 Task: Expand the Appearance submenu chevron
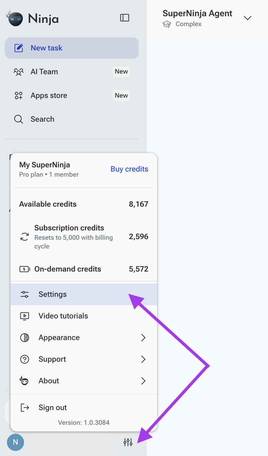[143, 338]
